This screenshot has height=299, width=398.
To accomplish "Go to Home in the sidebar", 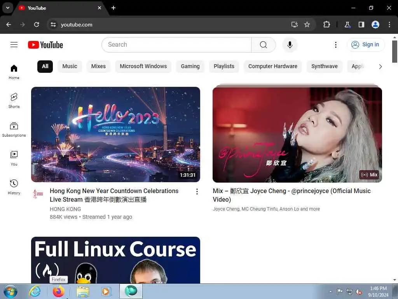I will click(x=14, y=72).
